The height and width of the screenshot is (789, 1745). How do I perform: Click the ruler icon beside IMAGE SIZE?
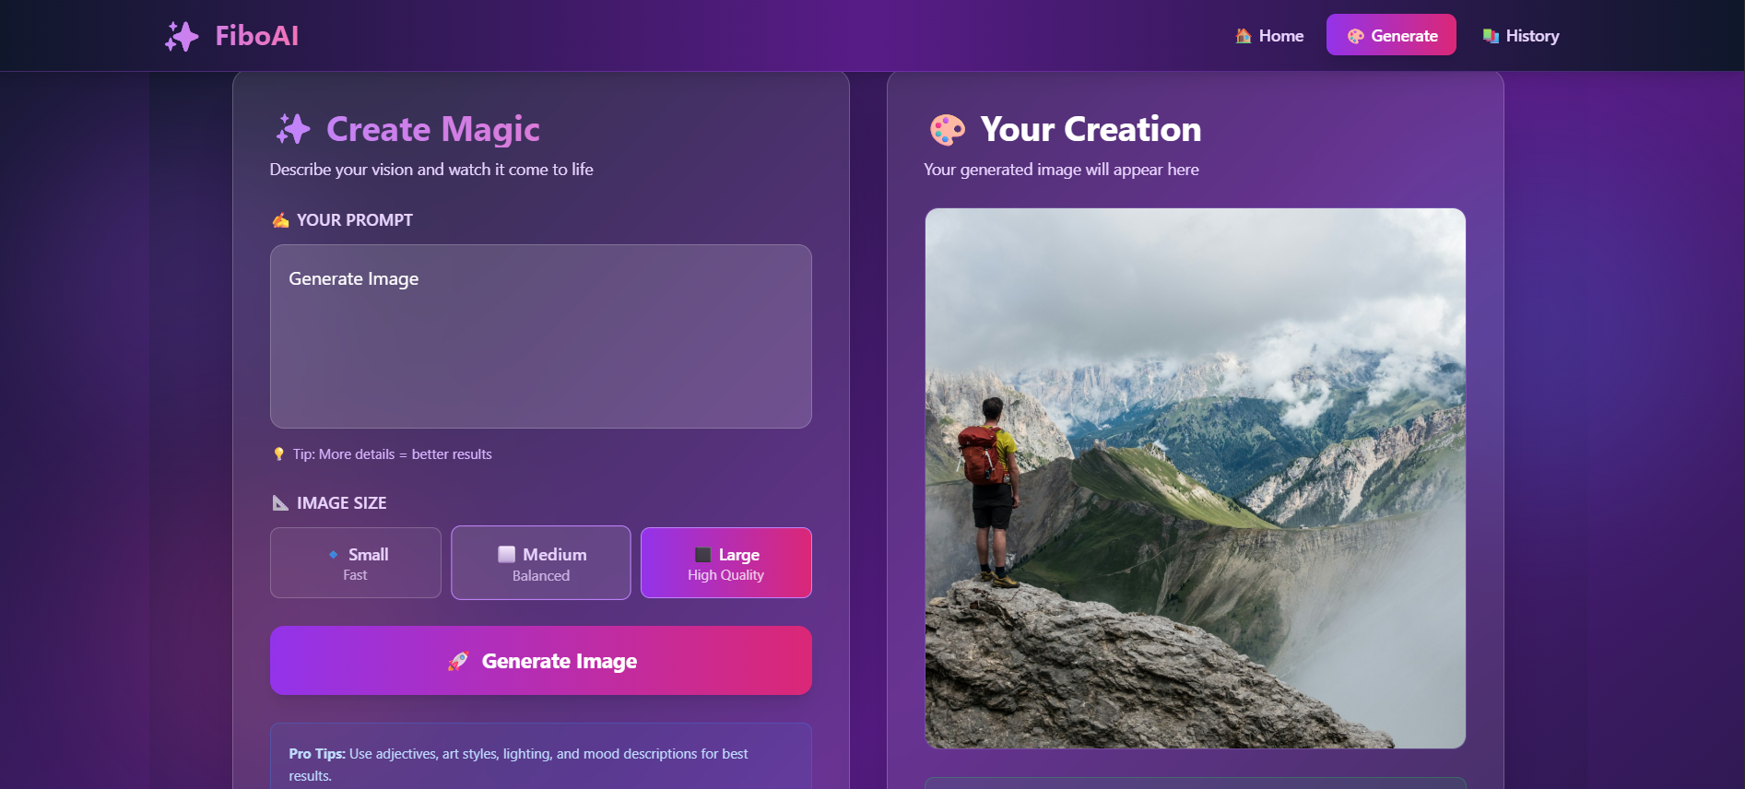[280, 503]
